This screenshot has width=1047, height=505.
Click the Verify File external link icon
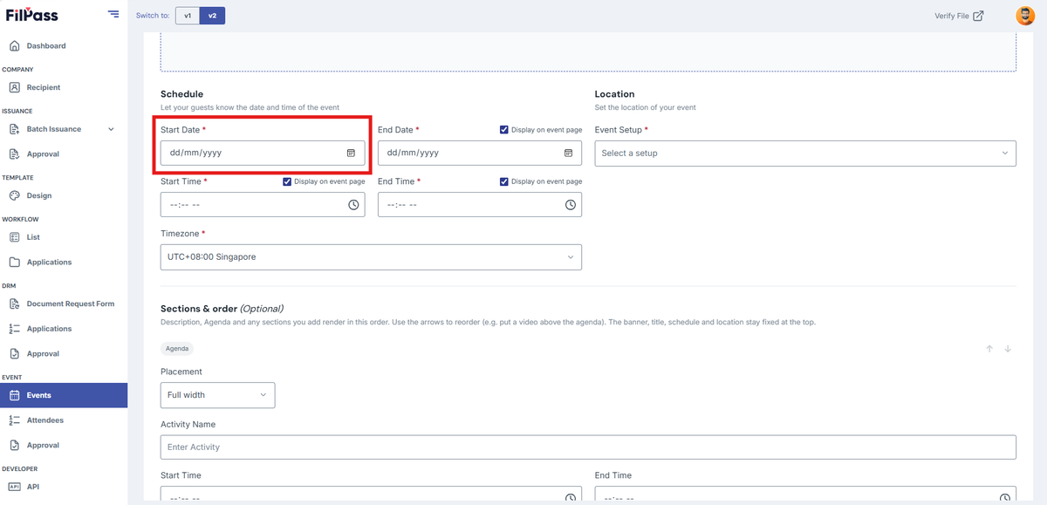[978, 16]
